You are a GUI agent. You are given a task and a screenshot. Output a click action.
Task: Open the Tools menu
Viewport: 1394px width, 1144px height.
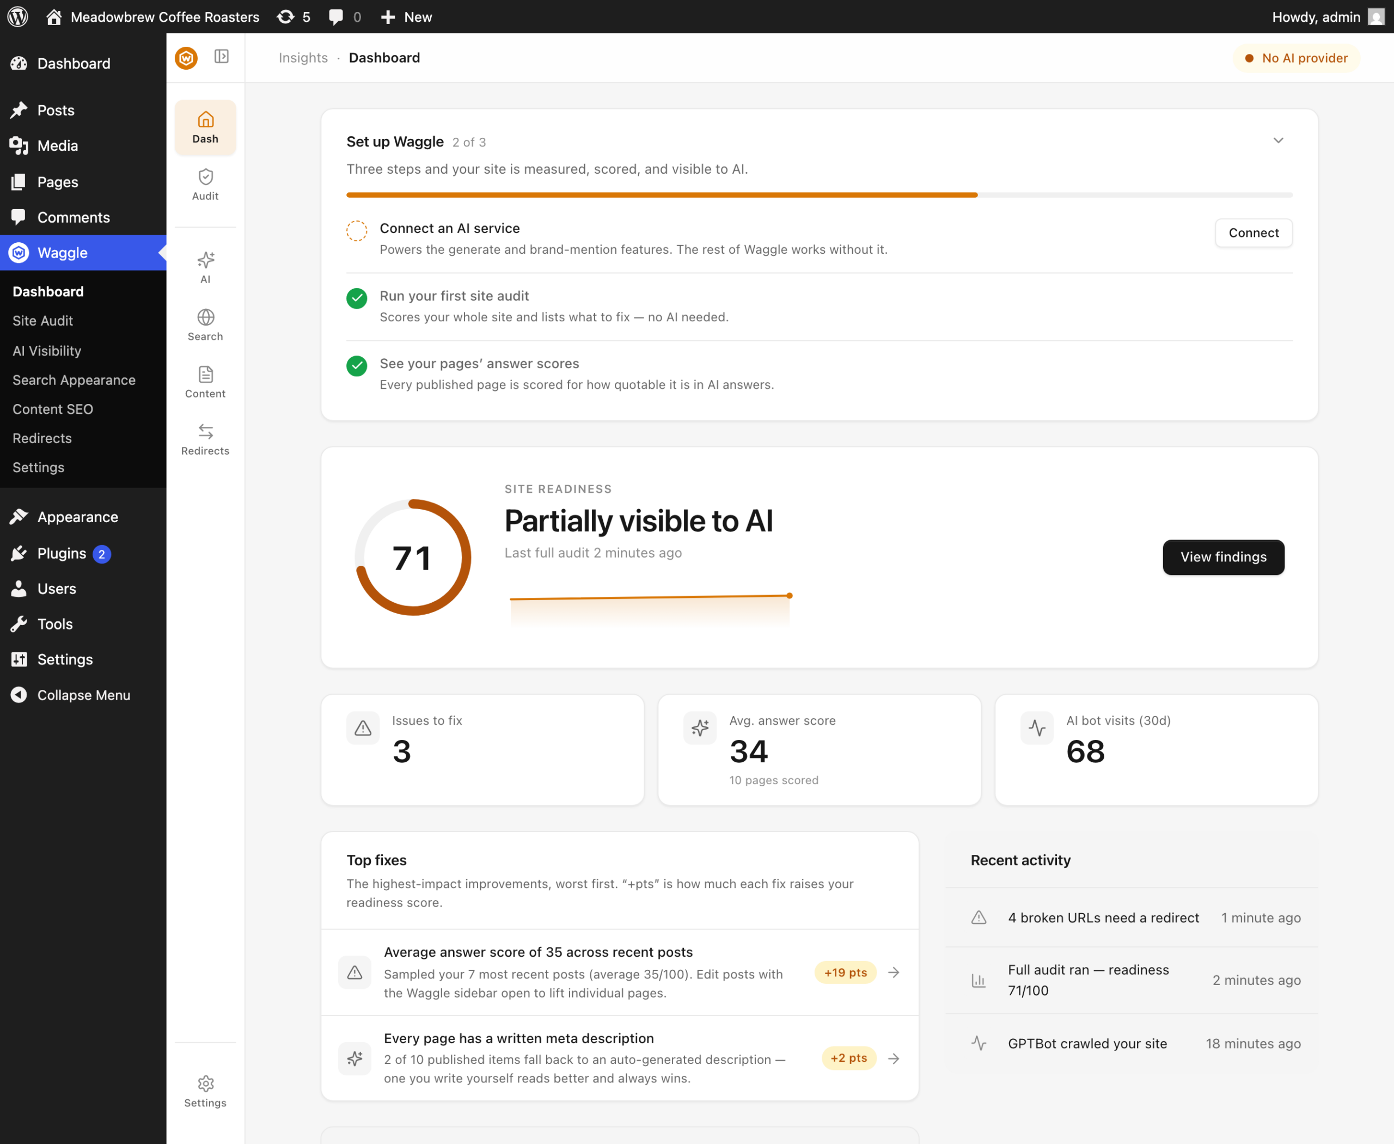point(83,624)
